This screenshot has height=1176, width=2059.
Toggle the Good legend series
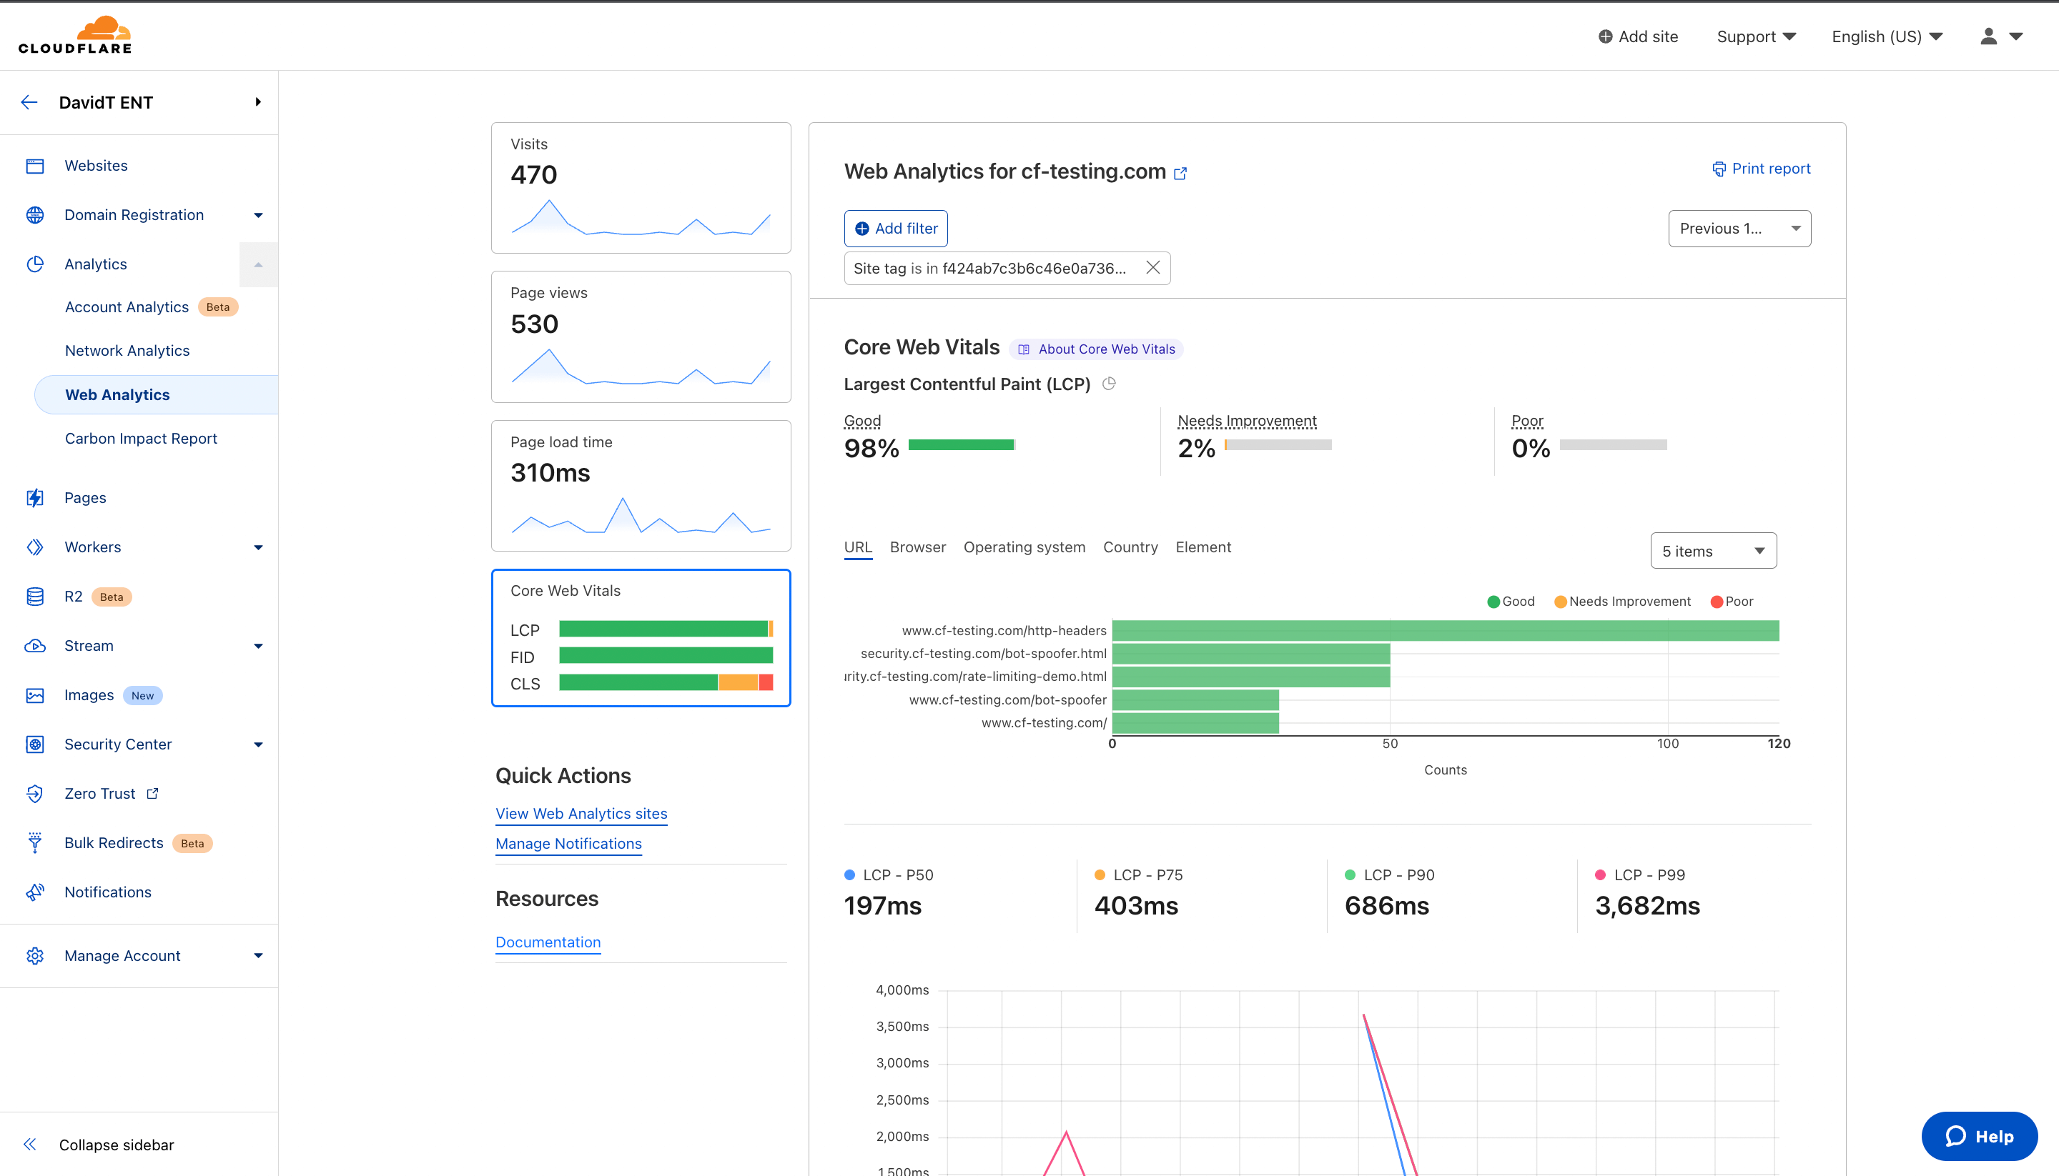point(1511,601)
